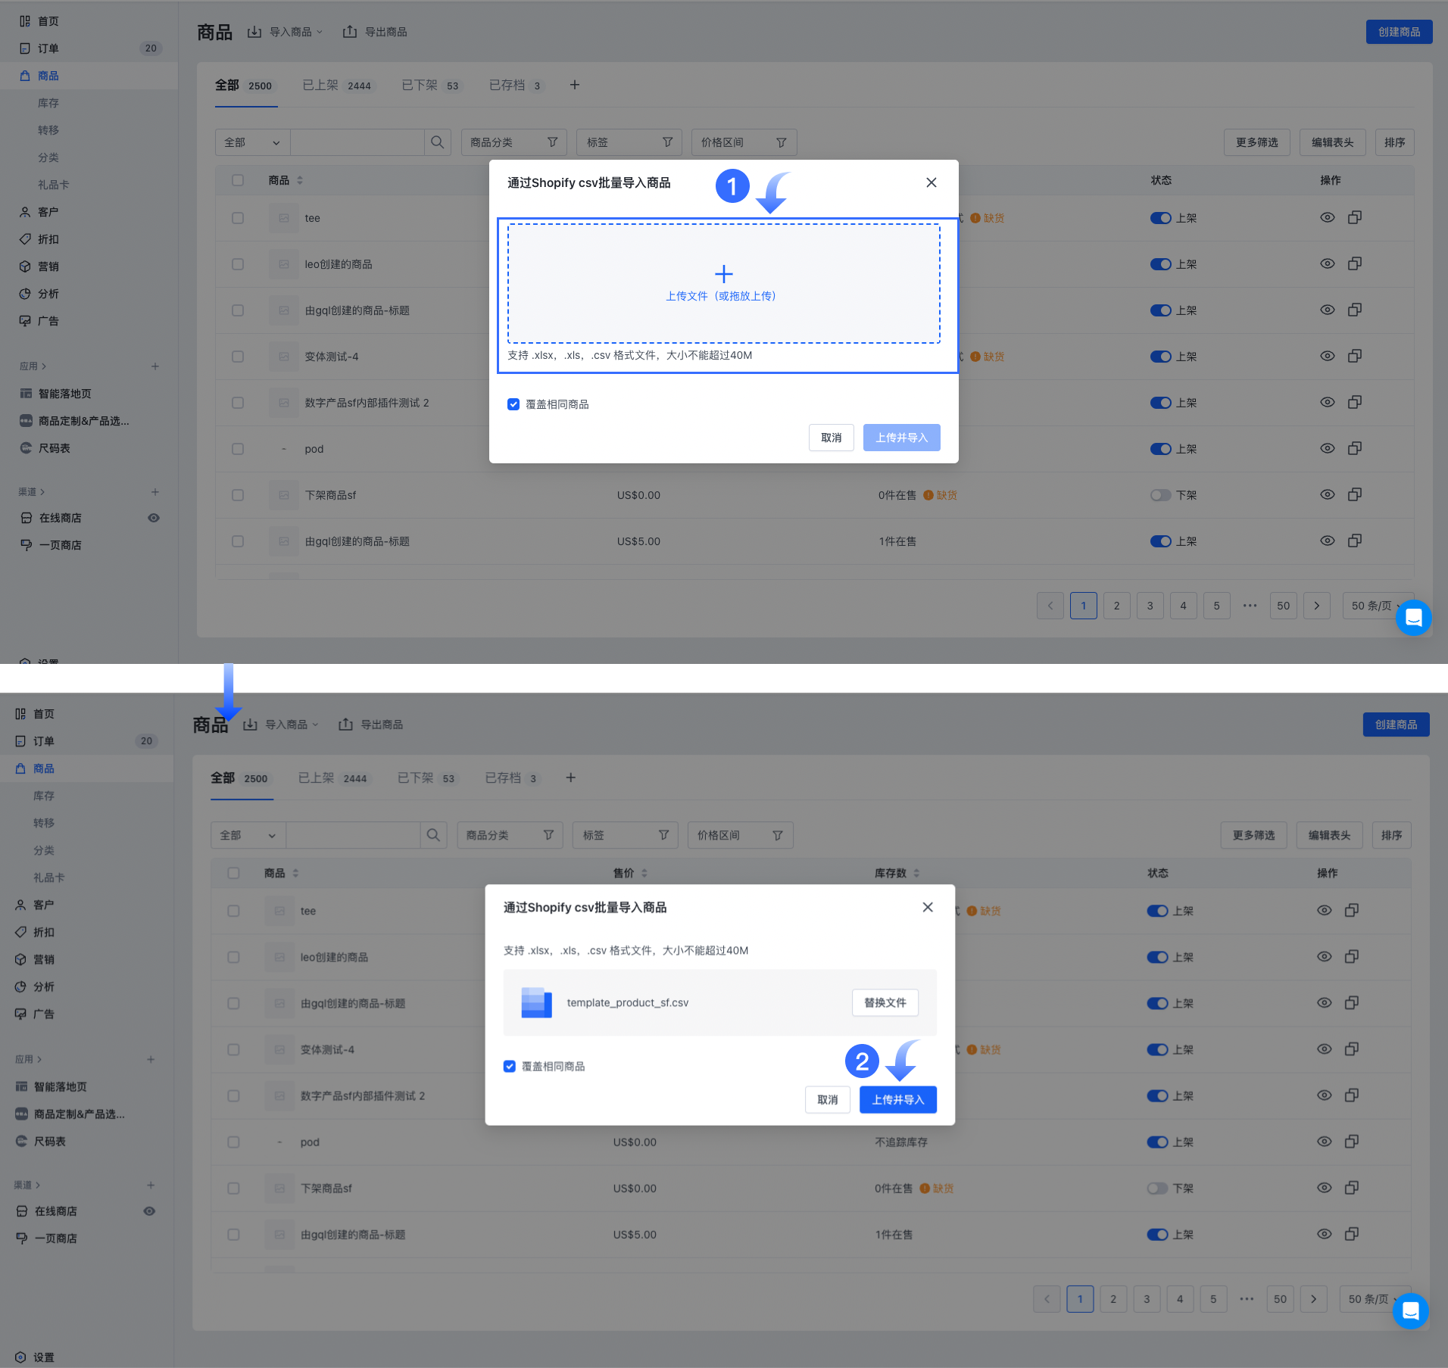Expand the 渠道 section in the lower sidebar
1448x1368 pixels.
pyautogui.click(x=27, y=1185)
